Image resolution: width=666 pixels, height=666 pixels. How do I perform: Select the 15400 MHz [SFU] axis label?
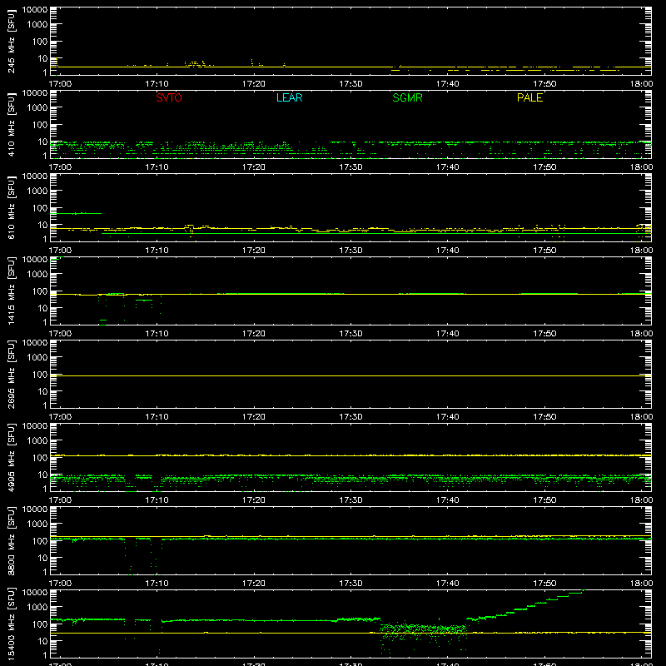pos(11,624)
